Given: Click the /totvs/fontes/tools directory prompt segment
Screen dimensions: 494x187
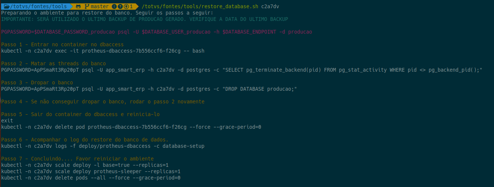Looking at the screenshot, I should pyautogui.click(x=40, y=7).
